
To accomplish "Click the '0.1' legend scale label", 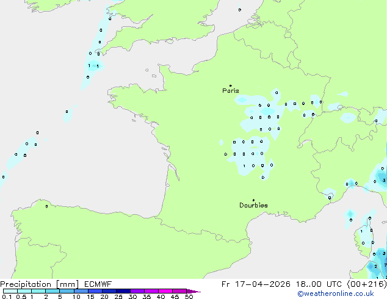I will (x=7, y=297).
